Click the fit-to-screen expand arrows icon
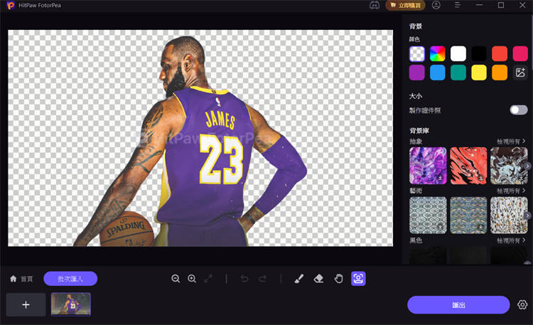The image size is (533, 325). coord(208,279)
